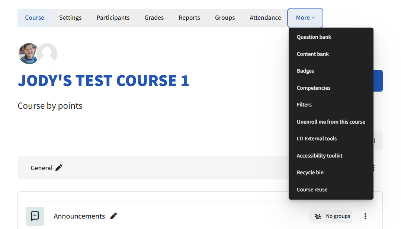Click the pencil icon next to General
The height and width of the screenshot is (229, 401).
pyautogui.click(x=59, y=168)
